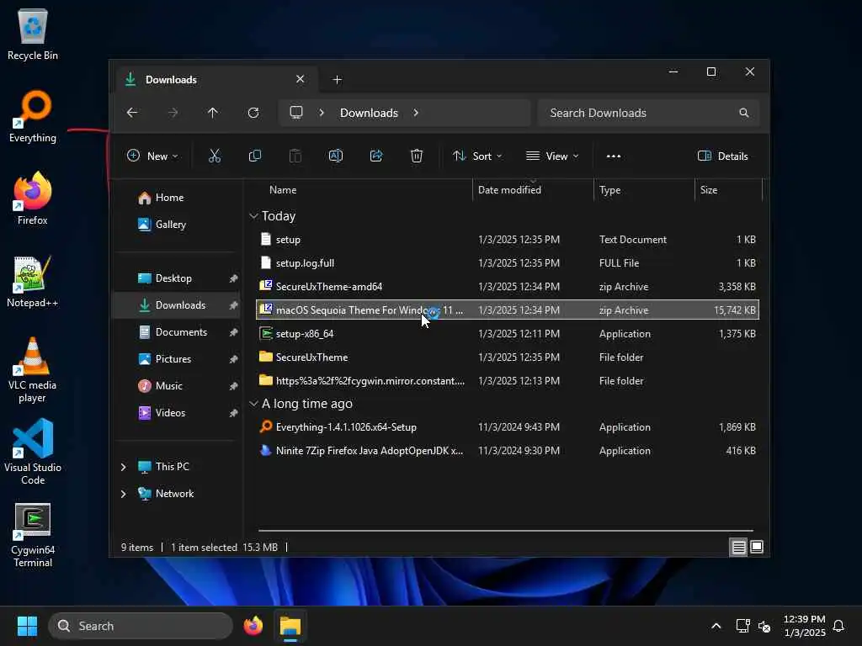
Task: Go up one folder level arrow
Action: 213,113
